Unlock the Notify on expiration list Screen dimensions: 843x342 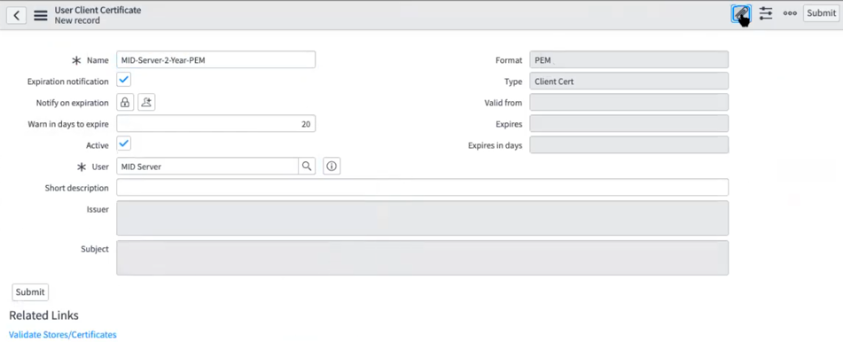125,102
